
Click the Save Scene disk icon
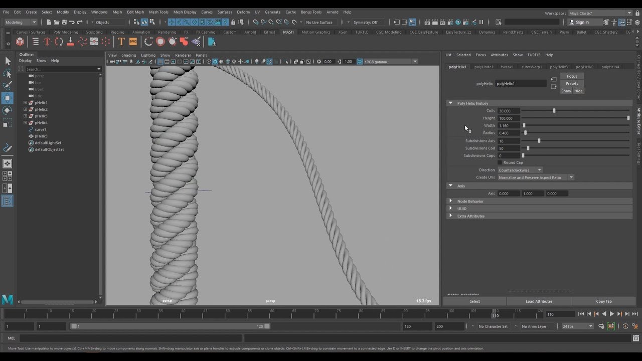coord(64,22)
